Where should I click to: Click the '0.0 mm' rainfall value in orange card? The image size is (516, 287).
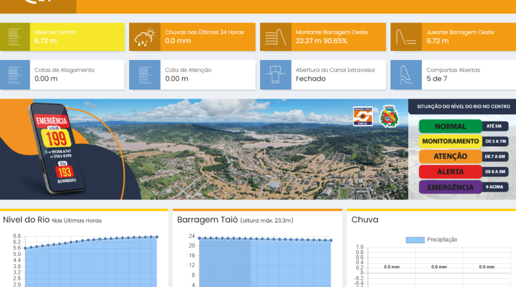coord(178,41)
